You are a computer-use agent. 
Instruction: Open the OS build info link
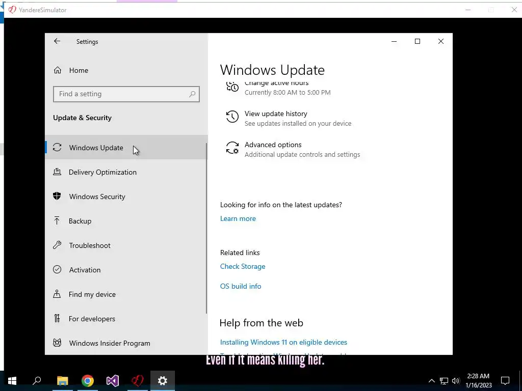[x=241, y=286]
